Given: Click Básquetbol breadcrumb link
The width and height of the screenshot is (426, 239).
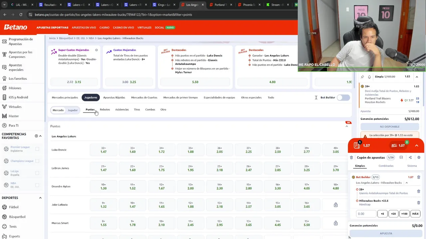Looking at the screenshot, I should pyautogui.click(x=66, y=38).
